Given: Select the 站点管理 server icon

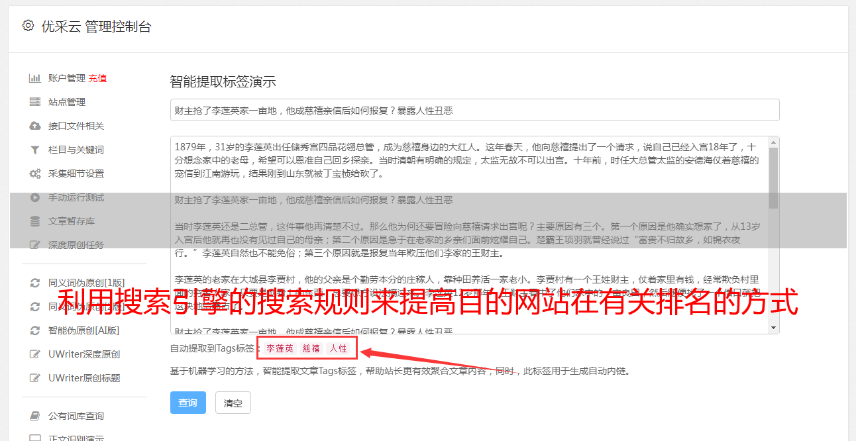Looking at the screenshot, I should (x=35, y=102).
